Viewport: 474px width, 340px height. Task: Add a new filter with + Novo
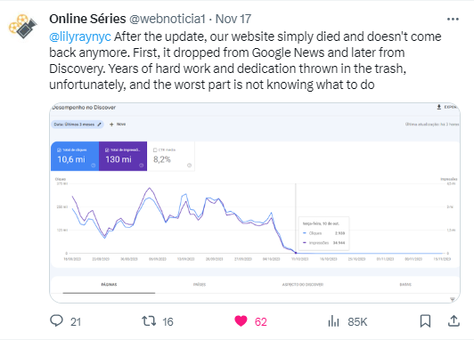pyautogui.click(x=118, y=124)
